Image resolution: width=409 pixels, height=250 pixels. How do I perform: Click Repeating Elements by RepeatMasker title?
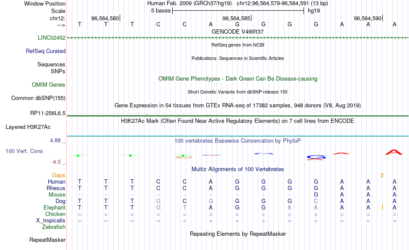(238, 234)
